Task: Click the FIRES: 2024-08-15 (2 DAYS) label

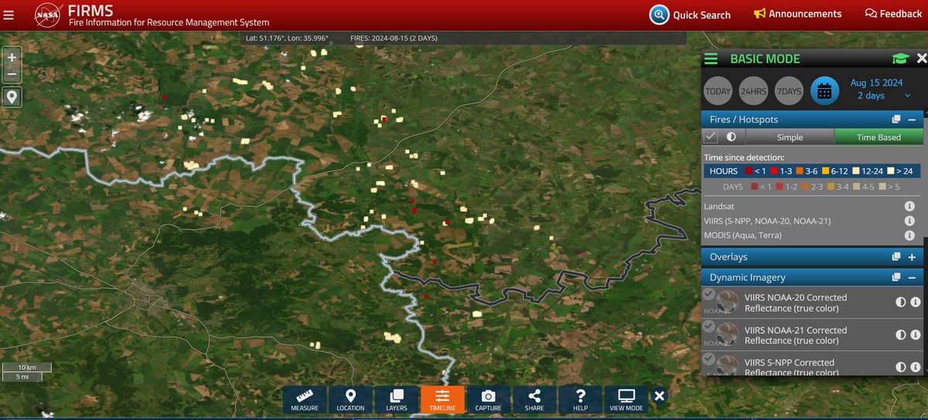Action: click(x=393, y=38)
